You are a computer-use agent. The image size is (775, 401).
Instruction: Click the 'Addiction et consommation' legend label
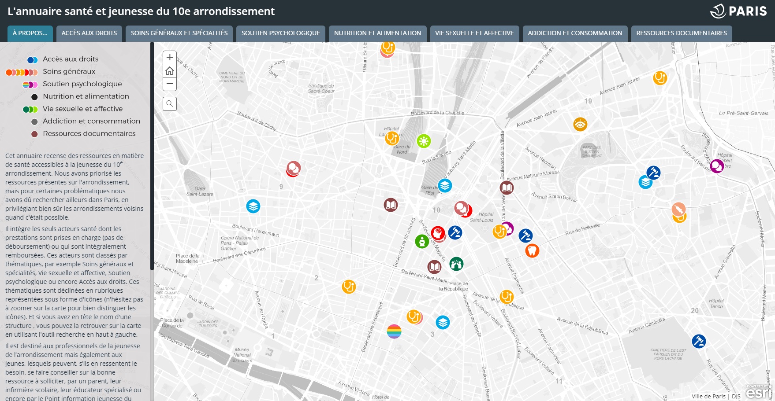(x=92, y=121)
